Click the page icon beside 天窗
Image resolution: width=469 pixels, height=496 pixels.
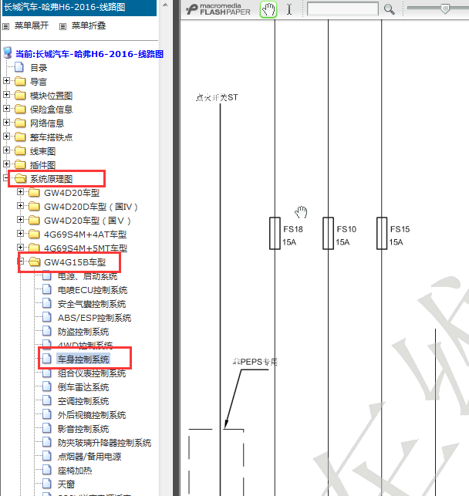(x=47, y=484)
